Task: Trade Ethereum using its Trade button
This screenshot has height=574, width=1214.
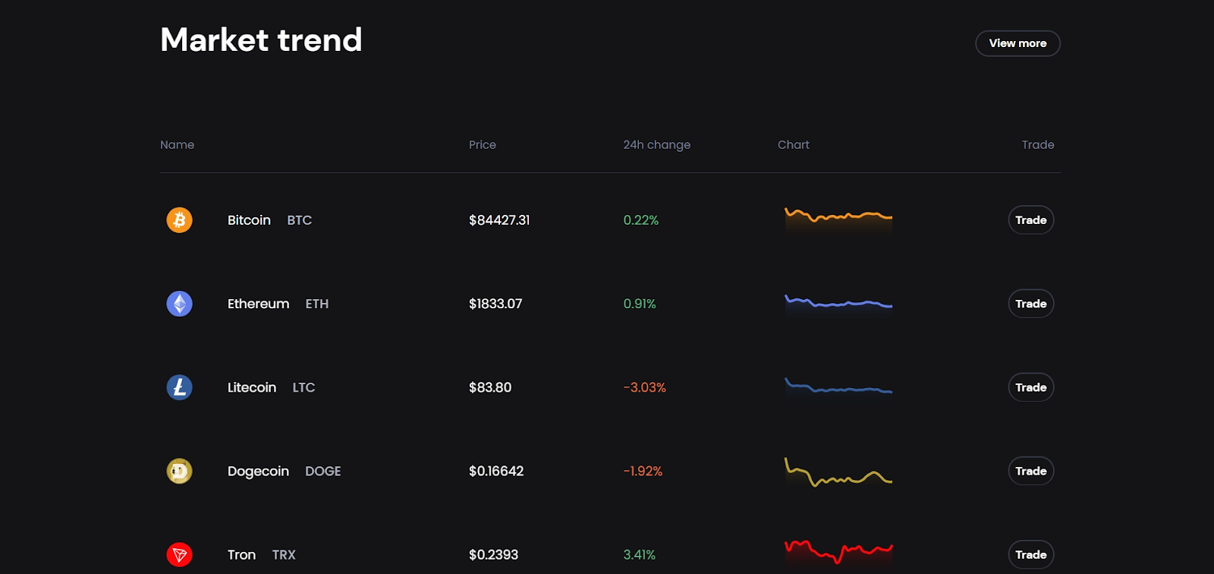Action: point(1030,304)
